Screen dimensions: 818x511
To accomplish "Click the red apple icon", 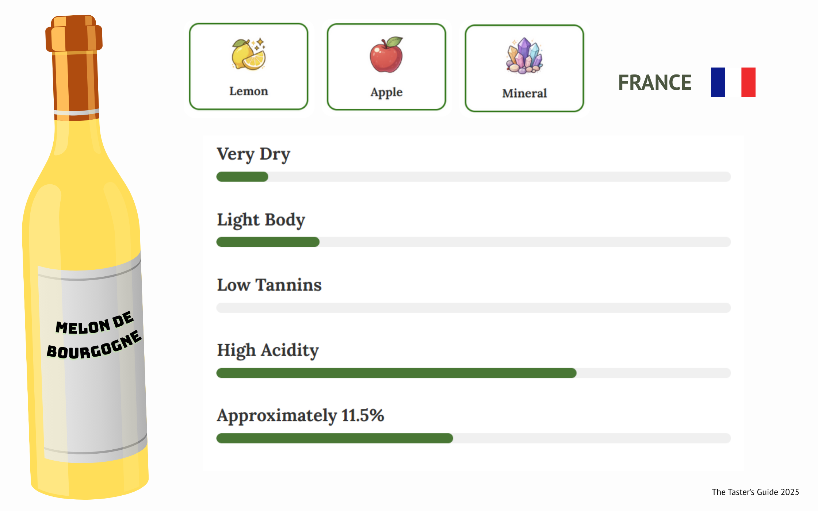I will [386, 55].
